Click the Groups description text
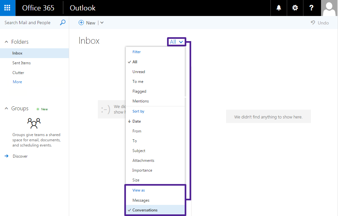 (x=37, y=140)
